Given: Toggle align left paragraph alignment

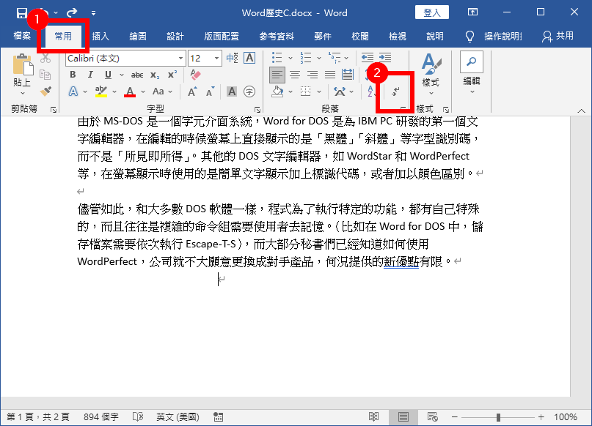Looking at the screenshot, I should pos(277,75).
